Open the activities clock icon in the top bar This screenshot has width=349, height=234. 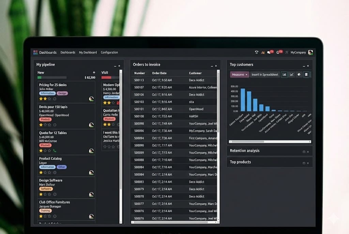278,52
